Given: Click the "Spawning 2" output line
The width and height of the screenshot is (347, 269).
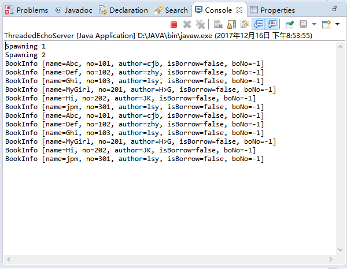Looking at the screenshot, I should click(x=25, y=55).
